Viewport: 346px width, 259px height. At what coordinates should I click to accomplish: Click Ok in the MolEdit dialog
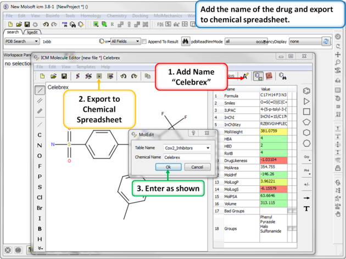169,167
